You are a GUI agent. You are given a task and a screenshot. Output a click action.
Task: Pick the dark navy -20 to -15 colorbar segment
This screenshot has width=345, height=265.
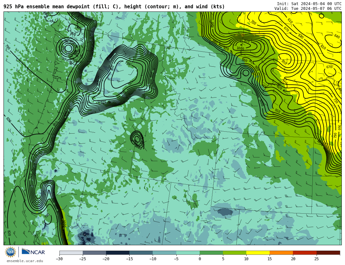pyautogui.click(x=118, y=253)
